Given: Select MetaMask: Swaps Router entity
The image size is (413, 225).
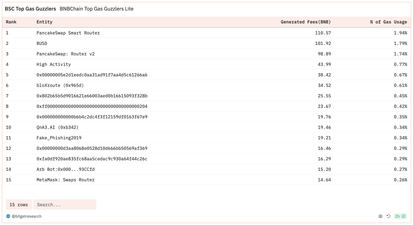Looking at the screenshot, I should 66,180.
